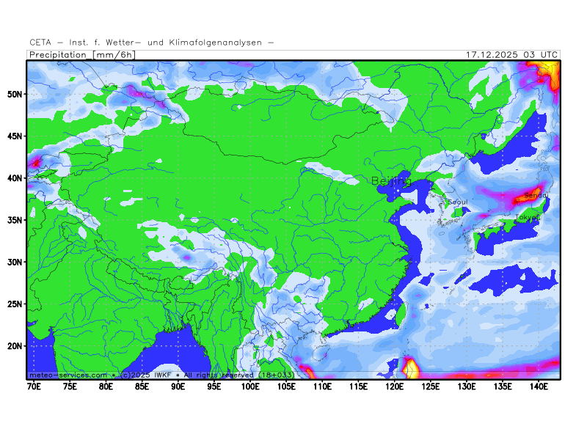Click the 25N latitude label

click(x=14, y=304)
